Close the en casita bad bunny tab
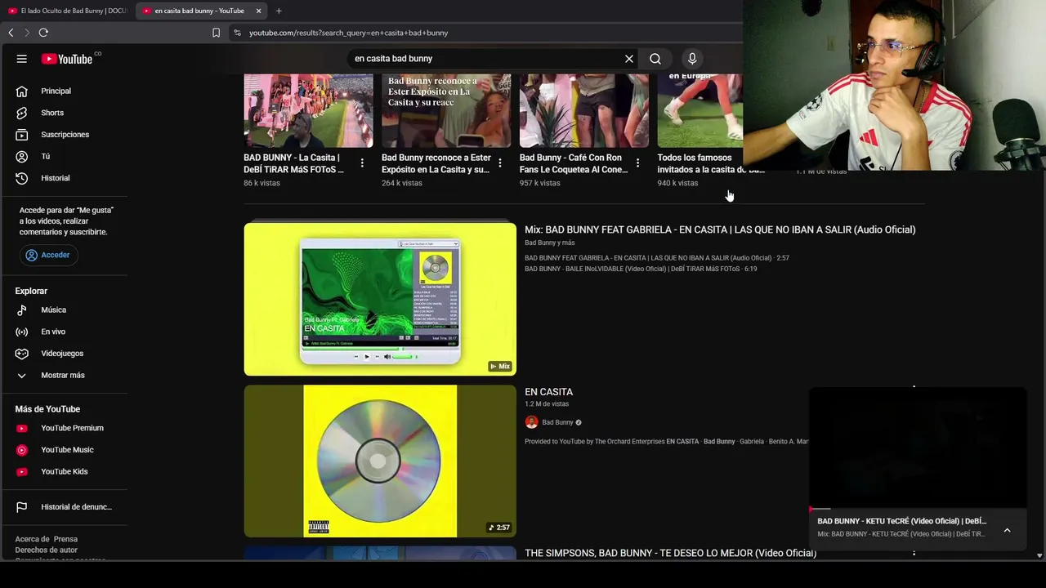This screenshot has width=1046, height=588. click(x=258, y=11)
